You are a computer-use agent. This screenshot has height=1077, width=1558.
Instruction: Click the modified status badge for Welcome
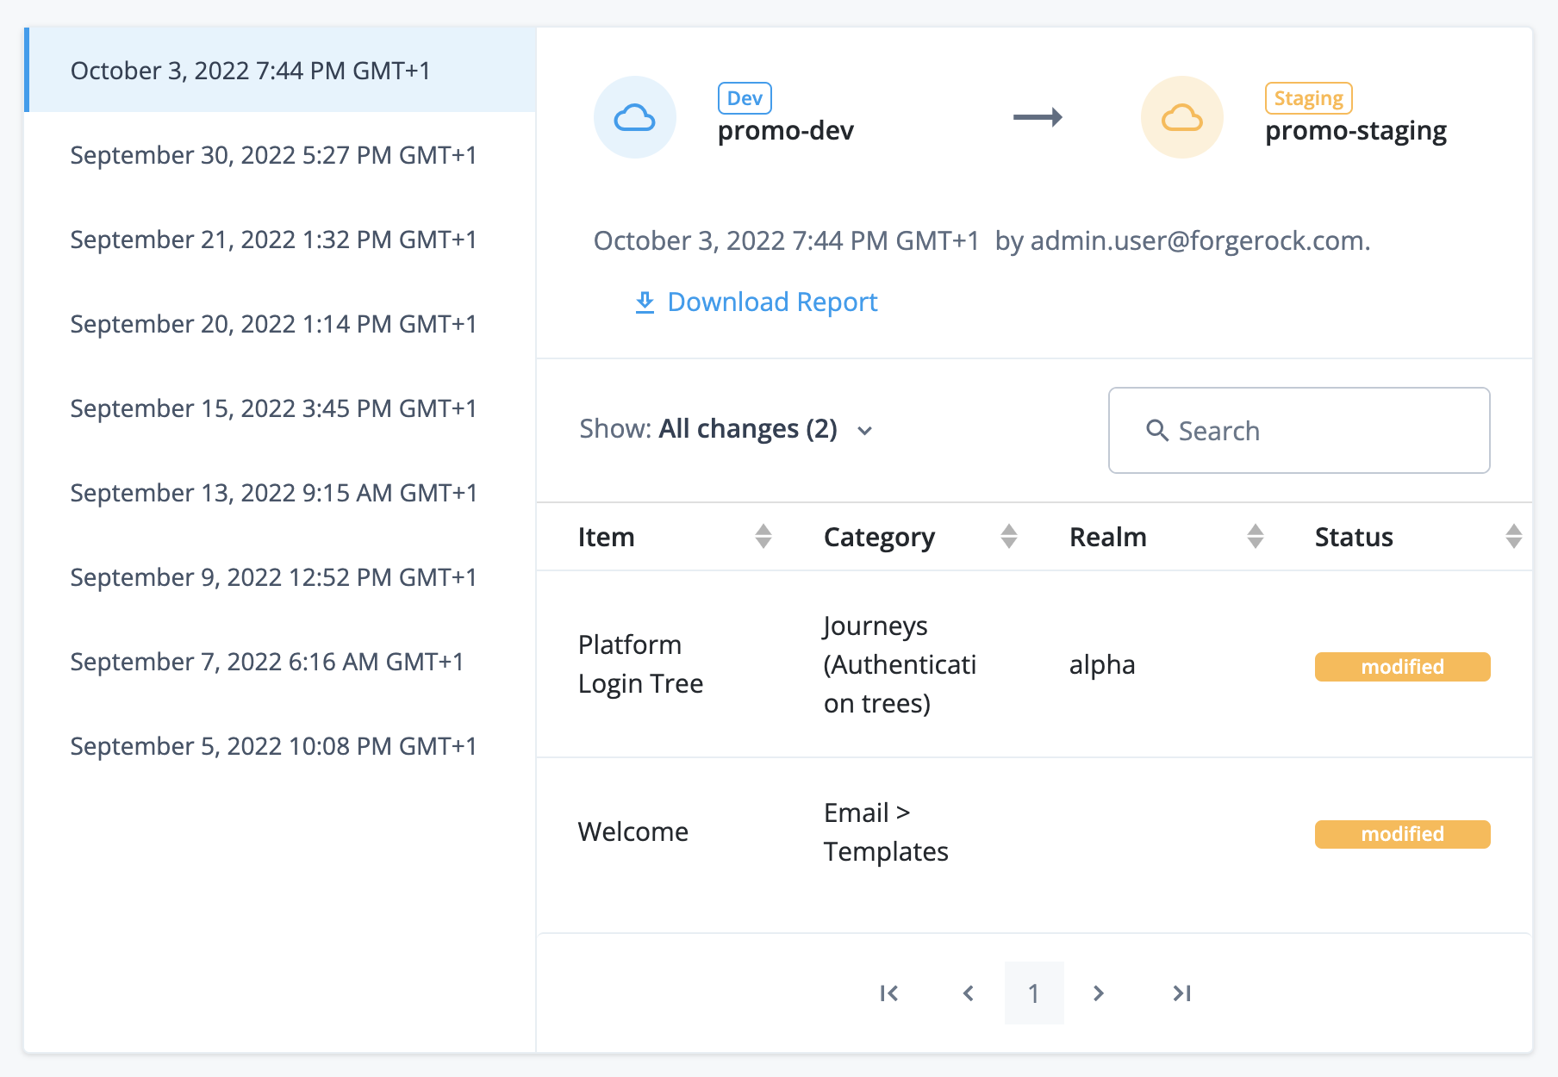(x=1401, y=833)
